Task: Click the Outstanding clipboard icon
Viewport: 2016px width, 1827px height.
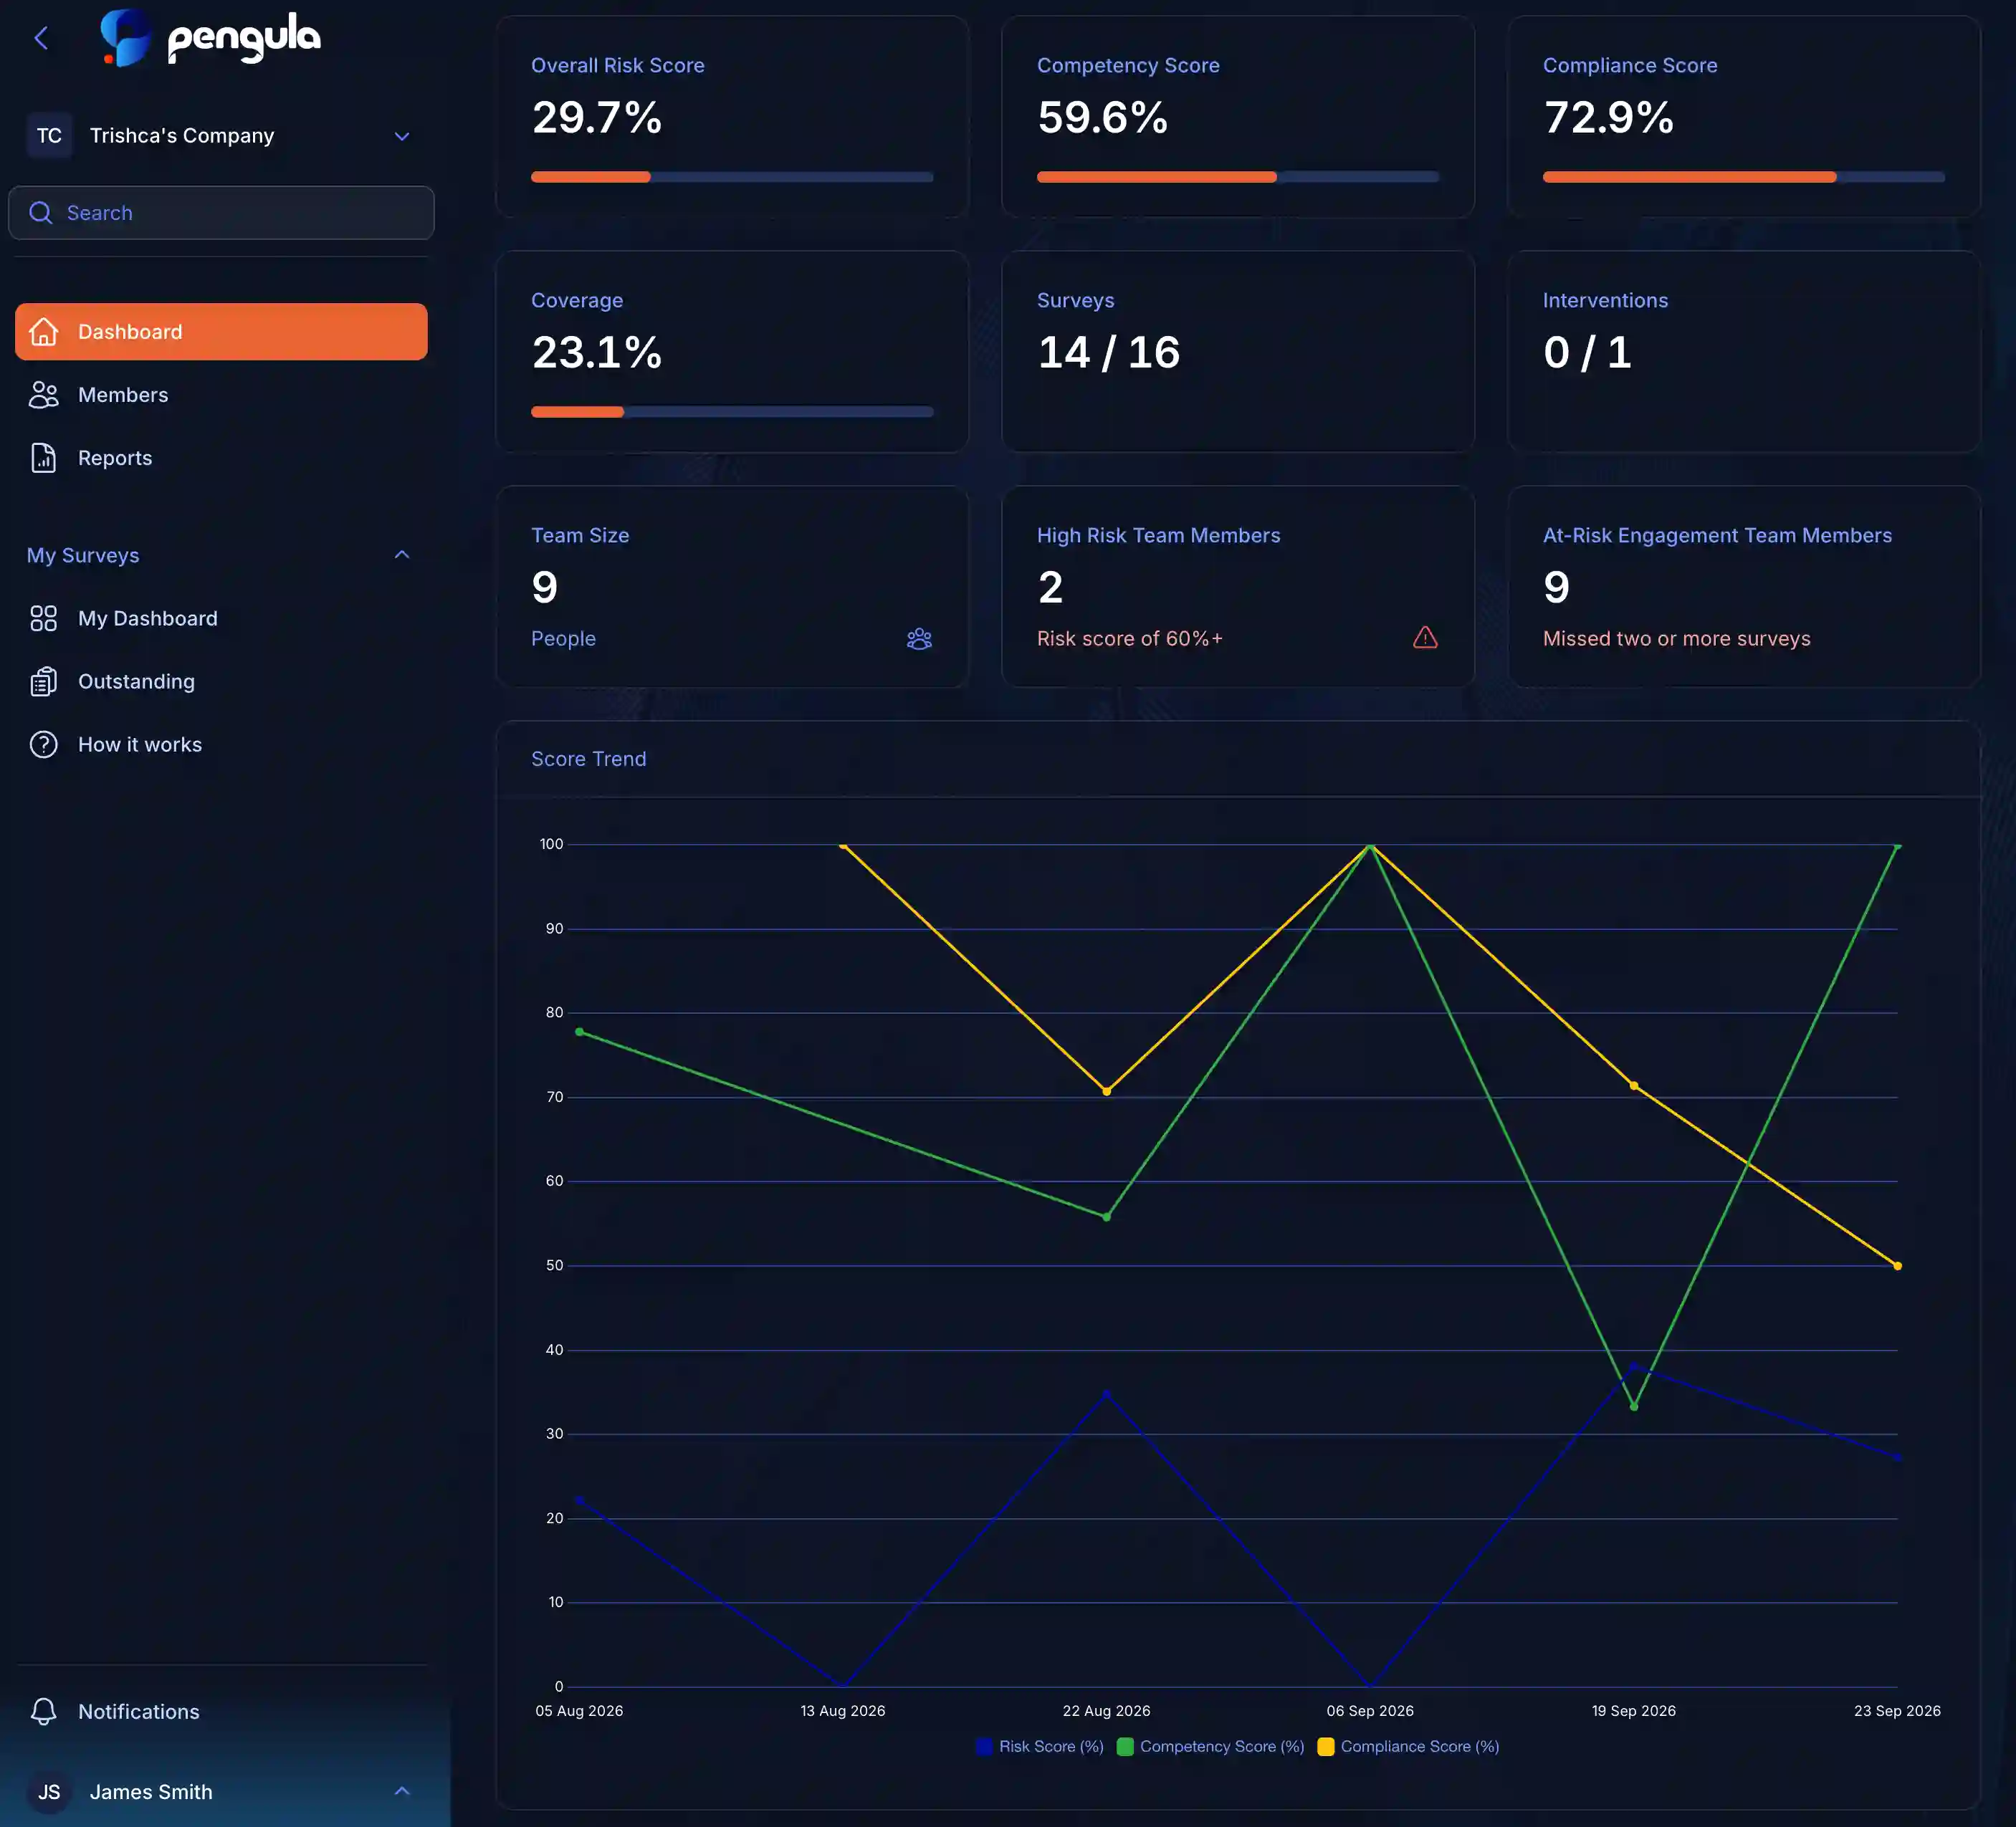Action: 43,681
